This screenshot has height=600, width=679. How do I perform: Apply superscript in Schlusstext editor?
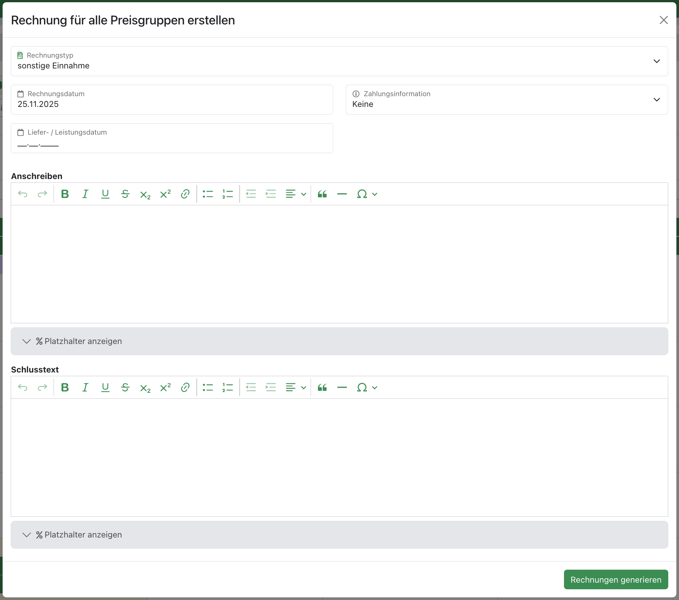point(165,387)
